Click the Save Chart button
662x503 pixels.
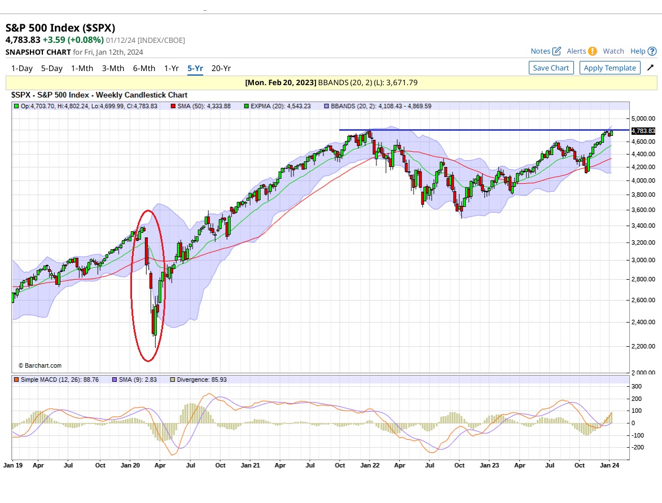pos(551,68)
